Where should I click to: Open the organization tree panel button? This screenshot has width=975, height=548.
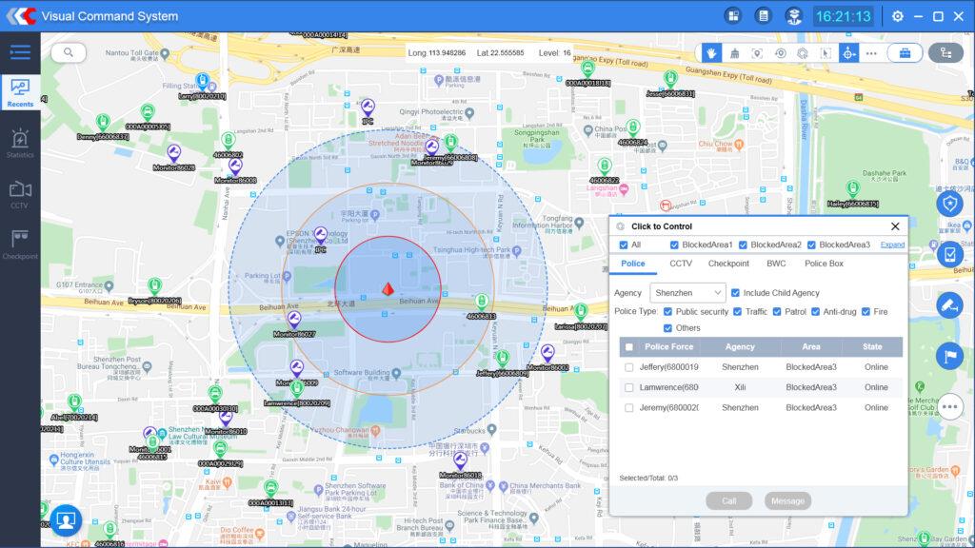[945, 53]
